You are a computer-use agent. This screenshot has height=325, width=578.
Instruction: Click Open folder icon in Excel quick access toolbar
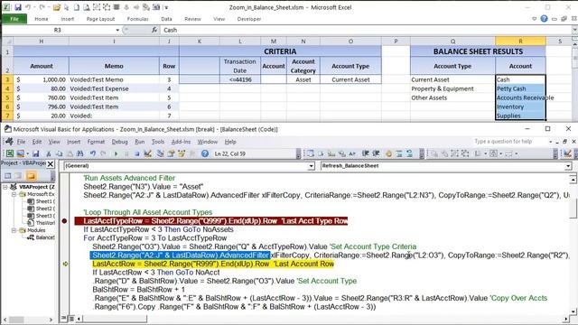(56, 7)
